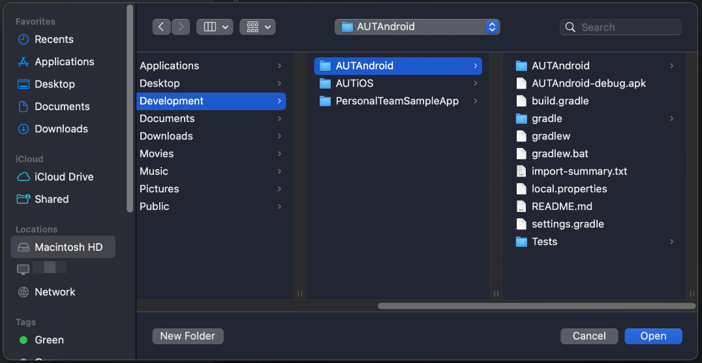This screenshot has width=702, height=363.
Task: Click the forward navigation arrow
Action: (181, 27)
